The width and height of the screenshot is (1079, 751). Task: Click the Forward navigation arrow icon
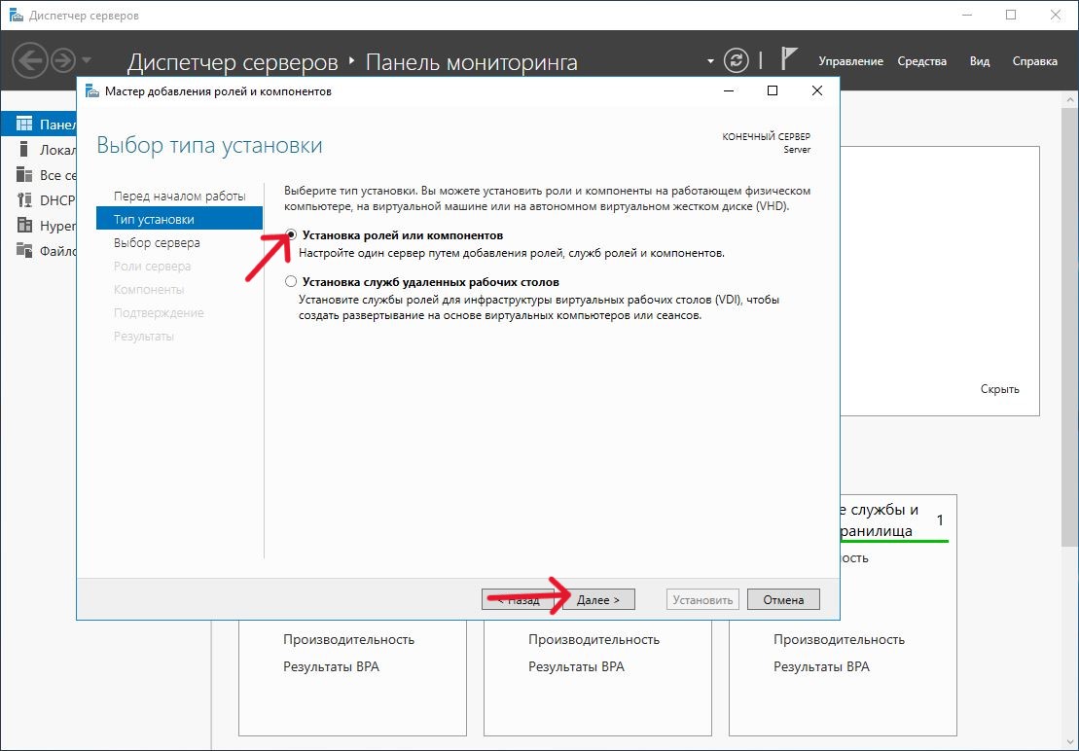[63, 60]
